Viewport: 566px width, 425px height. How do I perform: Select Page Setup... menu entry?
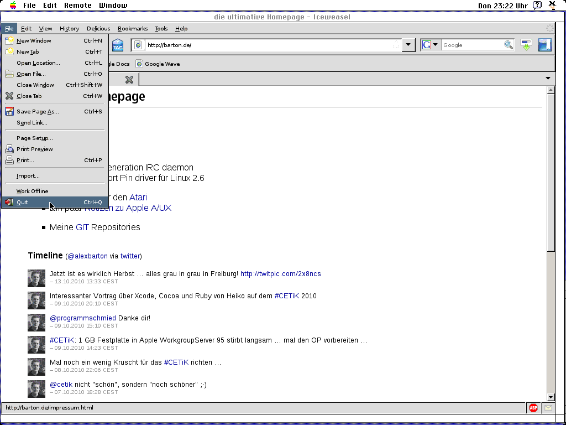click(55, 138)
